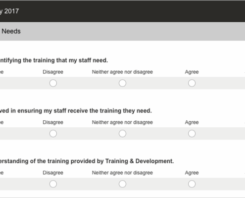The width and height of the screenshot is (245, 198).
Task: Click the 'Needs' section header bar
Action: pyautogui.click(x=122, y=31)
